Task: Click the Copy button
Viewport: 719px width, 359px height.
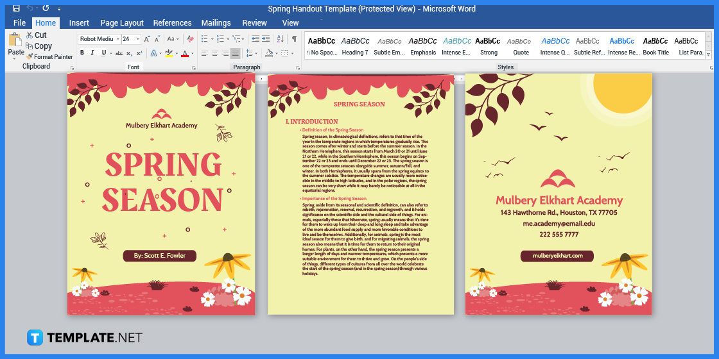Action: pyautogui.click(x=39, y=46)
